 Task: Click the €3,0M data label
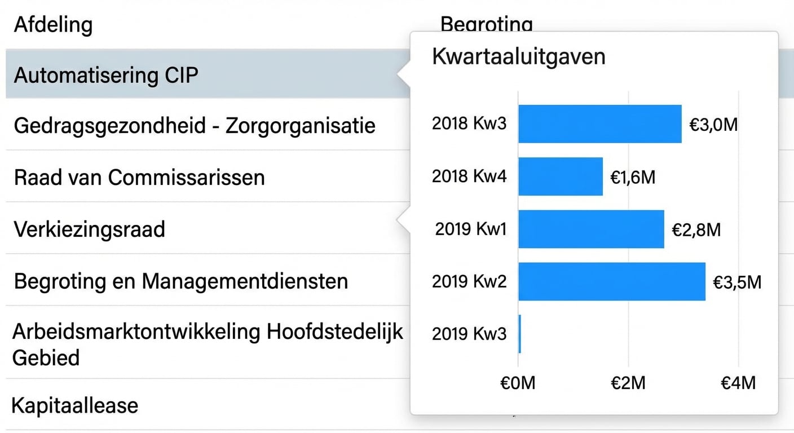pos(713,124)
